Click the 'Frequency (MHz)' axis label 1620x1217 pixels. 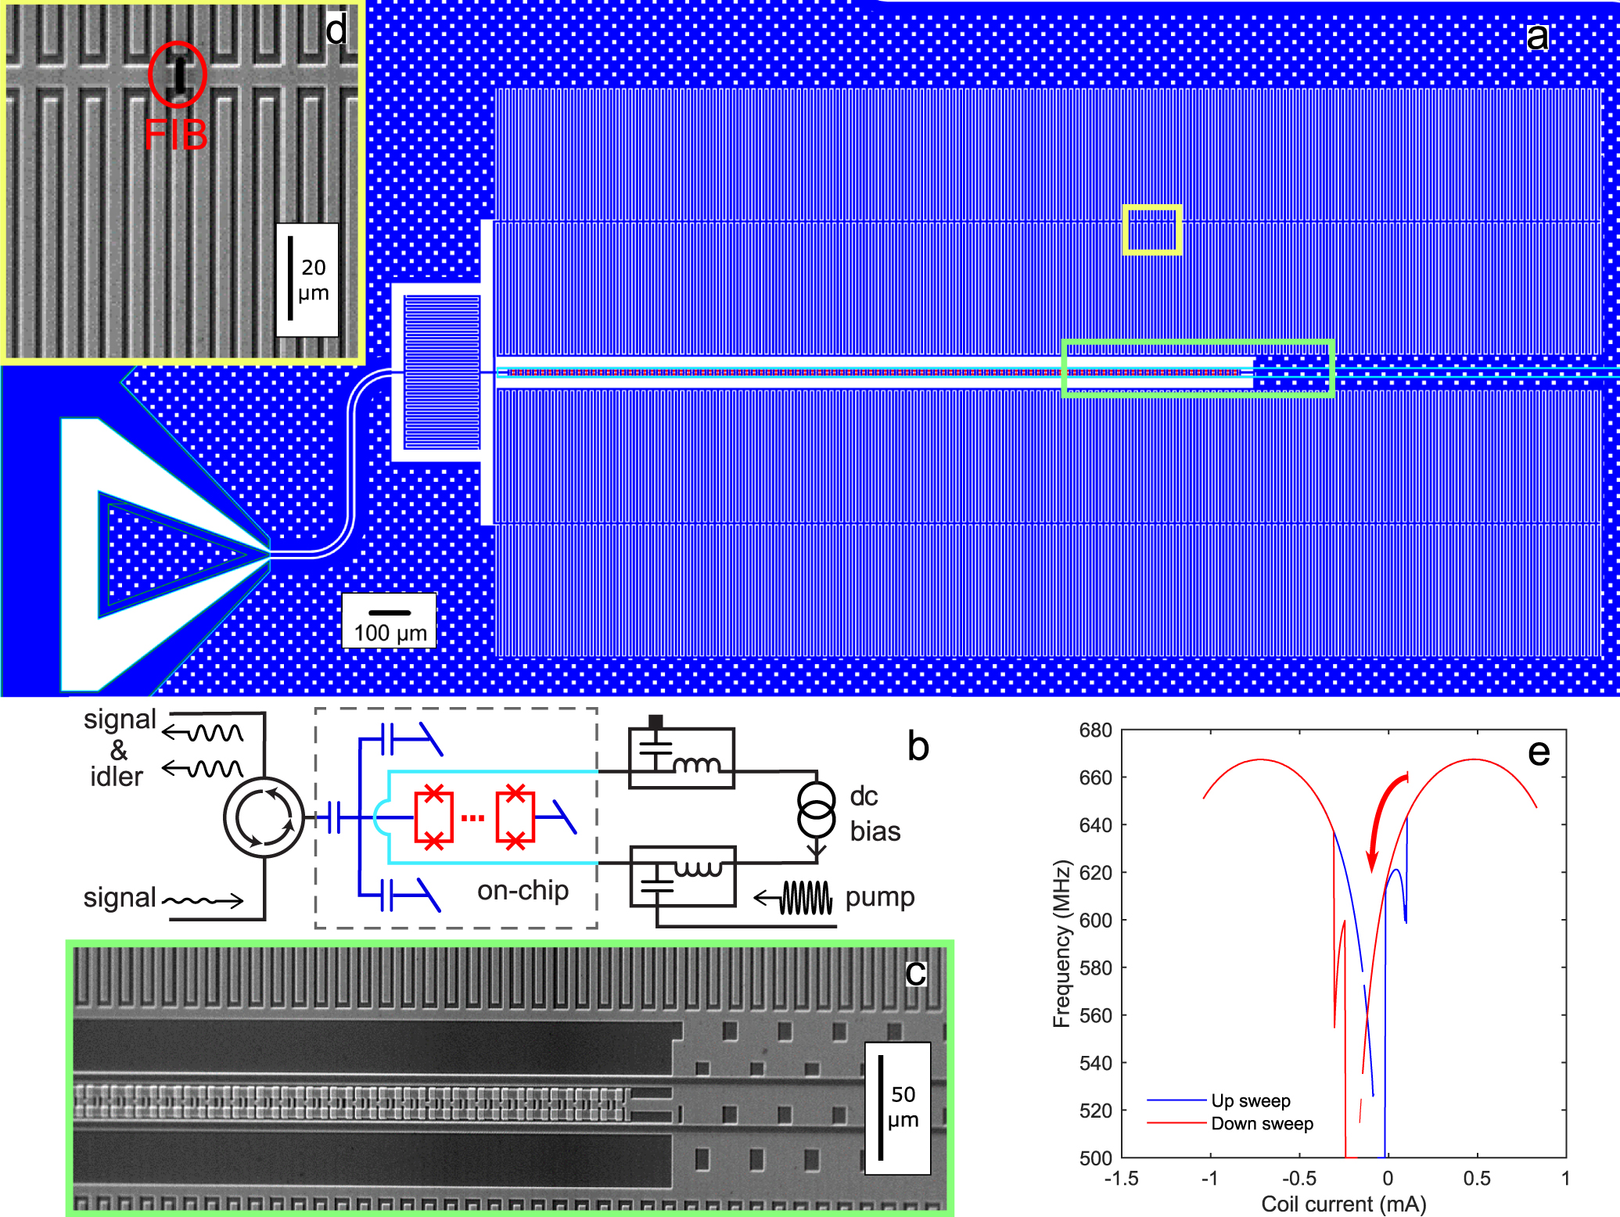1061,943
